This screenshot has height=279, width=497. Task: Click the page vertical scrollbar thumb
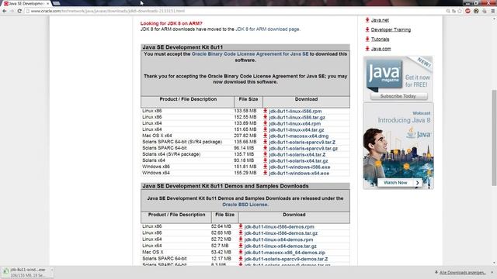[x=494, y=138]
